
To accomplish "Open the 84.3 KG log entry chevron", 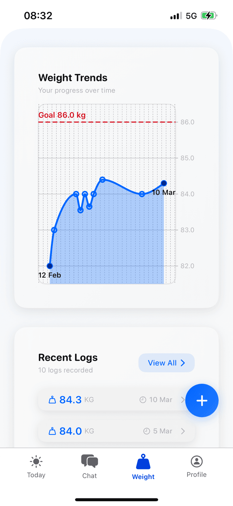I will click(x=183, y=400).
